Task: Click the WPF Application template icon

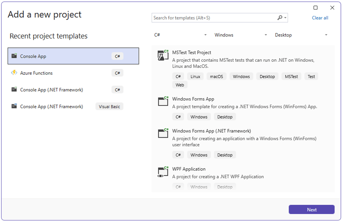Action: pos(162,172)
